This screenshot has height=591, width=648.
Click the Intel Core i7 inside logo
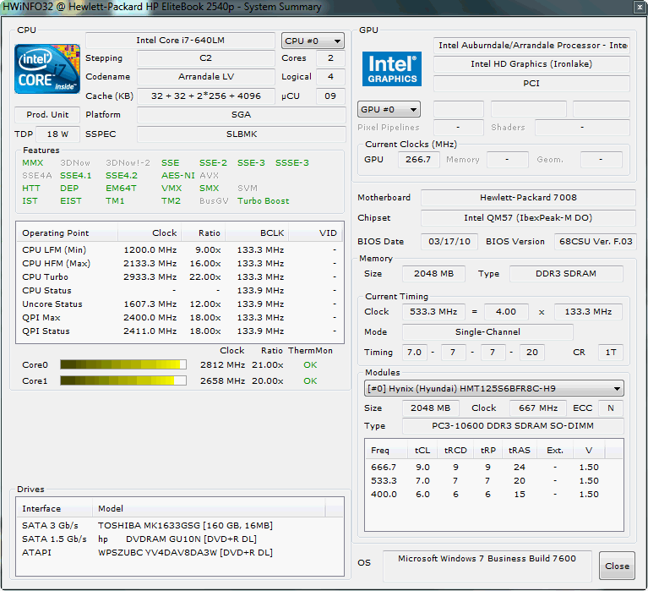click(x=47, y=68)
